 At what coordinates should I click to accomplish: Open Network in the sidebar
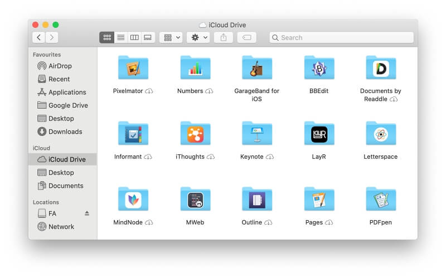click(x=62, y=227)
